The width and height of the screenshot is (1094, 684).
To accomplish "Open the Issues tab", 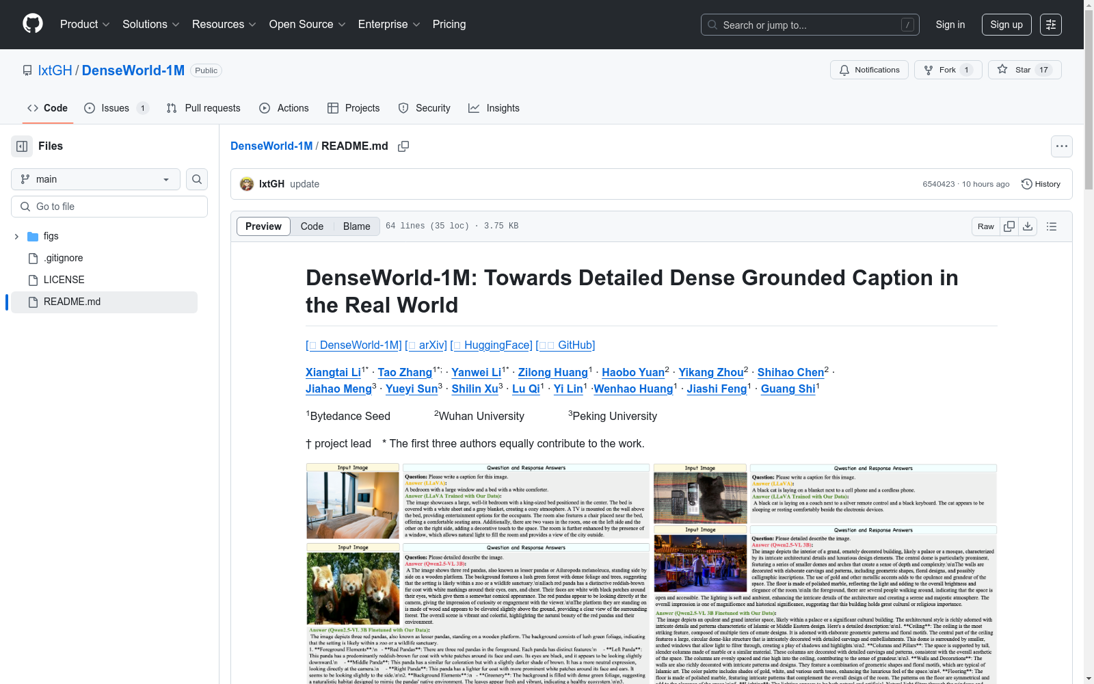I will (116, 108).
